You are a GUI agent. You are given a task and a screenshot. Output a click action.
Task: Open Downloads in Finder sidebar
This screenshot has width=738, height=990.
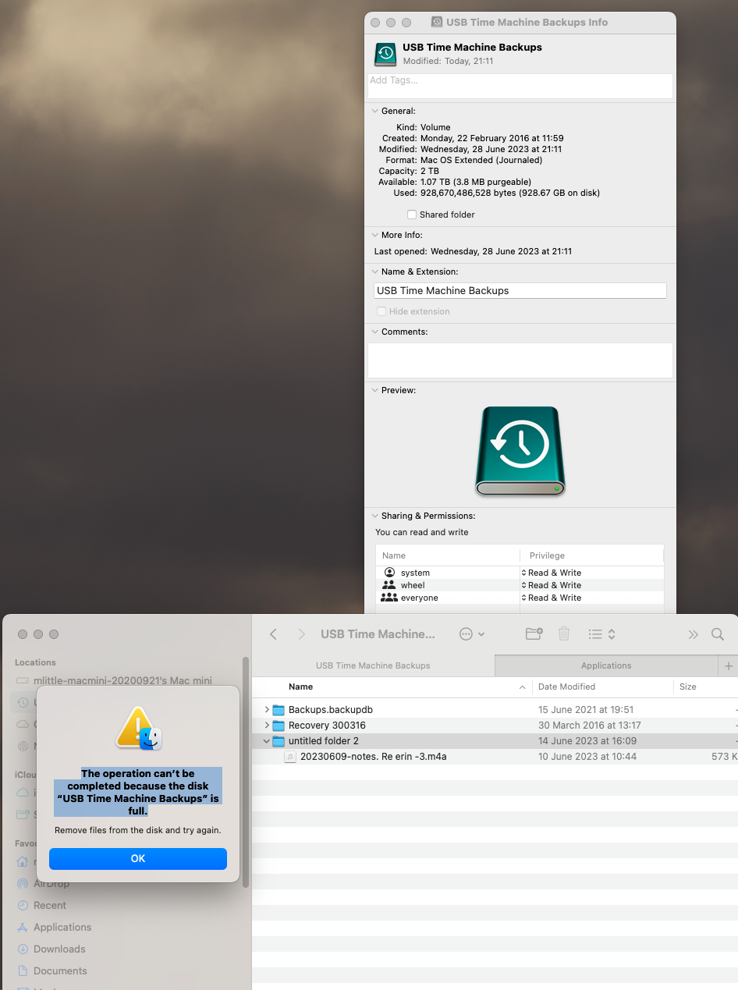59,949
